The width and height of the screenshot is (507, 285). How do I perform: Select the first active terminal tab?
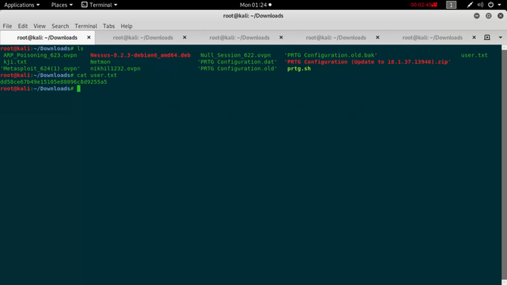click(47, 38)
